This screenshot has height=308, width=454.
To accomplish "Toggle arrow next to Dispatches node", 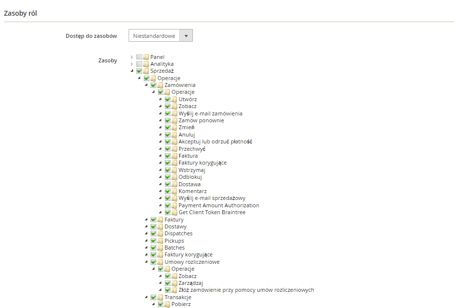I will coord(146,233).
